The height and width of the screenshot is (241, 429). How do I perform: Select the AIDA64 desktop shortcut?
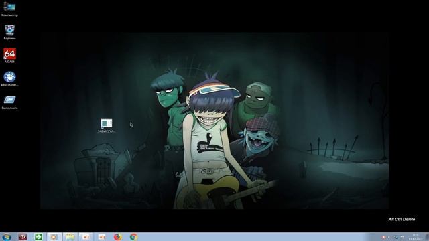(9, 56)
